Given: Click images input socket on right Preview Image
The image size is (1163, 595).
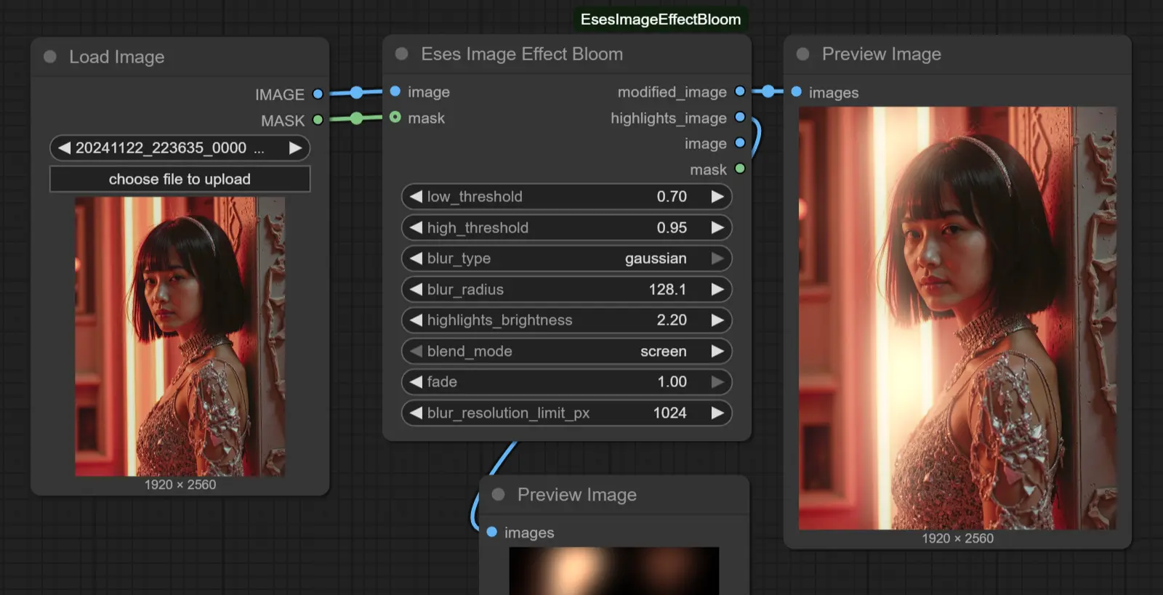Looking at the screenshot, I should [x=797, y=92].
